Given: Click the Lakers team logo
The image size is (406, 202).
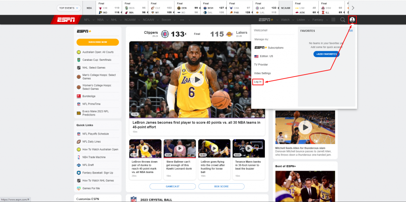Looking at the screenshot, I should (230, 34).
